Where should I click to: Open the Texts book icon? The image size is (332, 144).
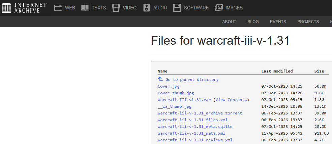pyautogui.click(x=85, y=8)
